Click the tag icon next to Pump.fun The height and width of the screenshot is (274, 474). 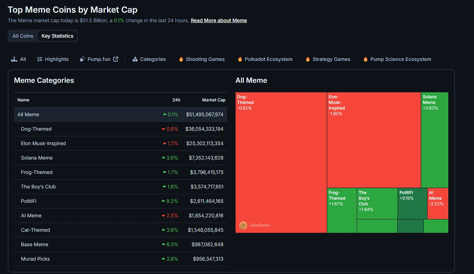point(82,59)
